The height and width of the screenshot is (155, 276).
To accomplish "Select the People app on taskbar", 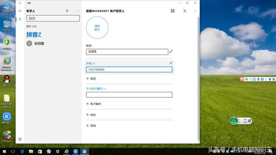I will (x=85, y=151).
